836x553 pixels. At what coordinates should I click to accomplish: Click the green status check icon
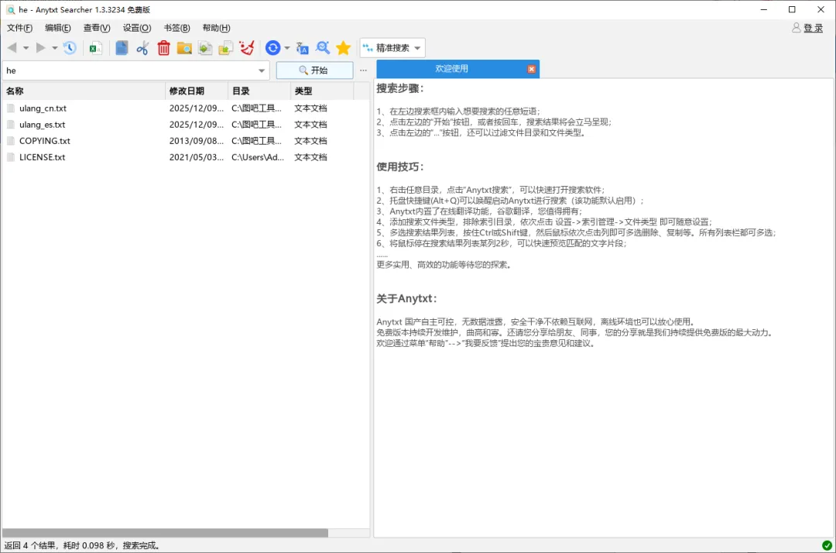click(x=827, y=545)
